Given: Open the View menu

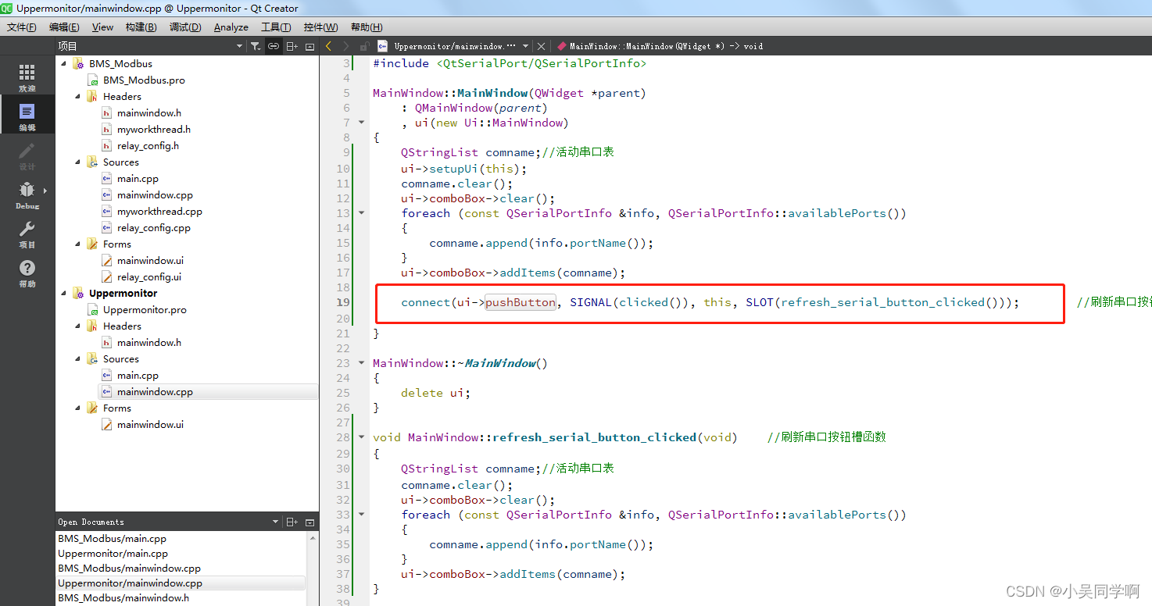Looking at the screenshot, I should click(x=102, y=27).
